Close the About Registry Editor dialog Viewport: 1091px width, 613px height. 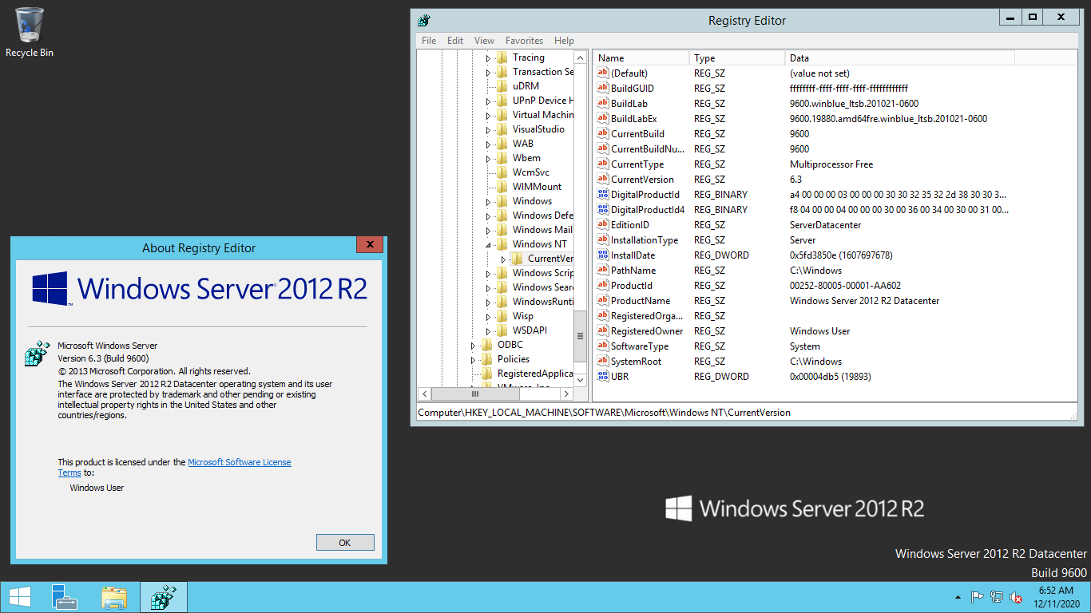point(368,245)
